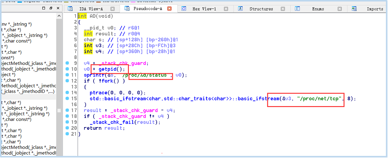Toggle breakpoint dot on line 21
This screenshot has height=158, width=388.
pos(67,134)
